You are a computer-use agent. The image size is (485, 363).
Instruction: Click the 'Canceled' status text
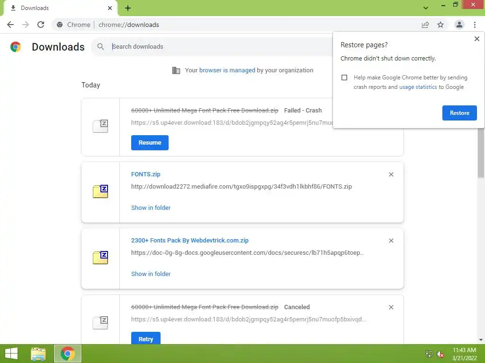[297, 307]
